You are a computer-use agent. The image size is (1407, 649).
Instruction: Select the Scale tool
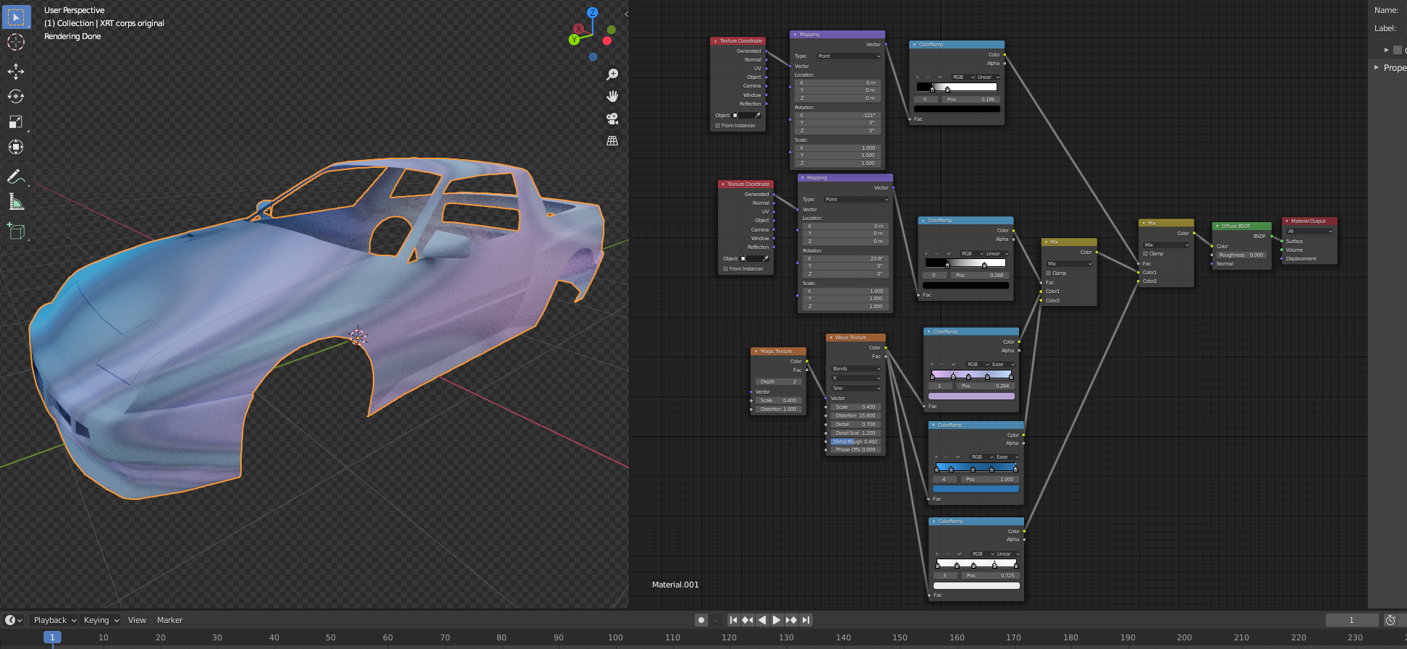pos(16,122)
